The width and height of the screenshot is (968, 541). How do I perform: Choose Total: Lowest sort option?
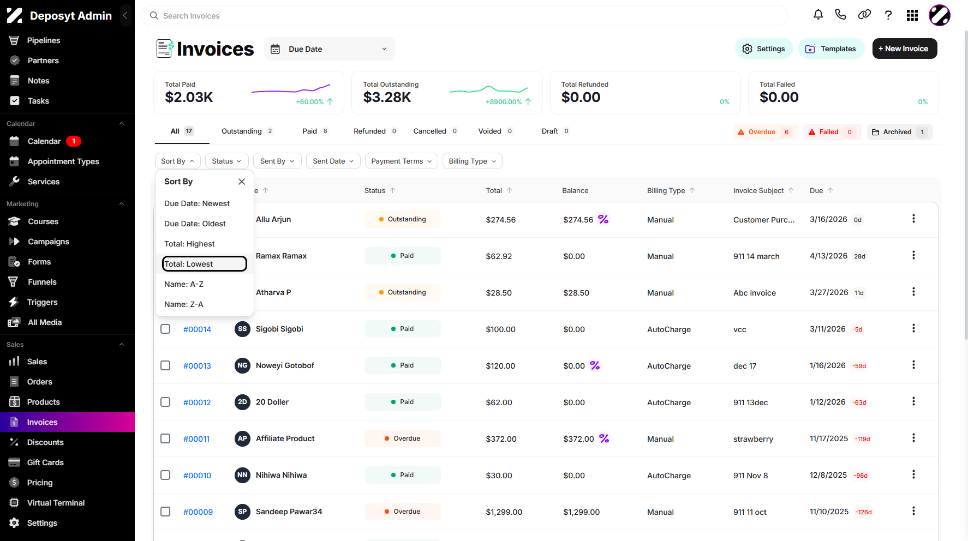coord(205,264)
